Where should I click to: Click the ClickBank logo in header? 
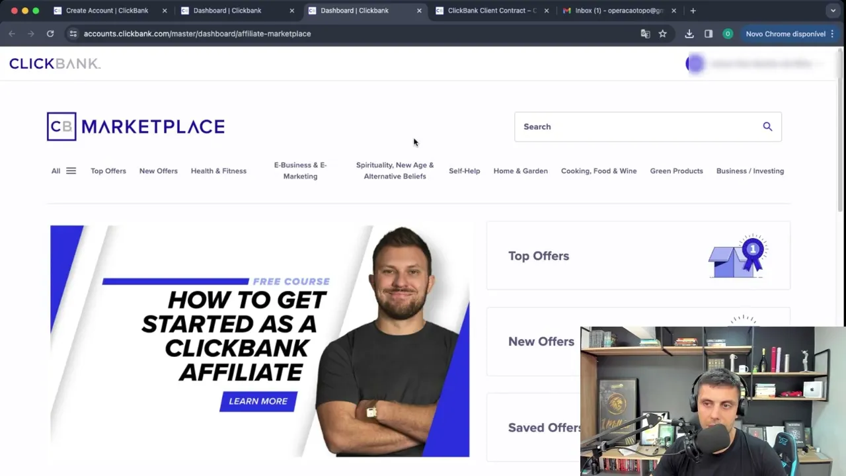tap(54, 63)
